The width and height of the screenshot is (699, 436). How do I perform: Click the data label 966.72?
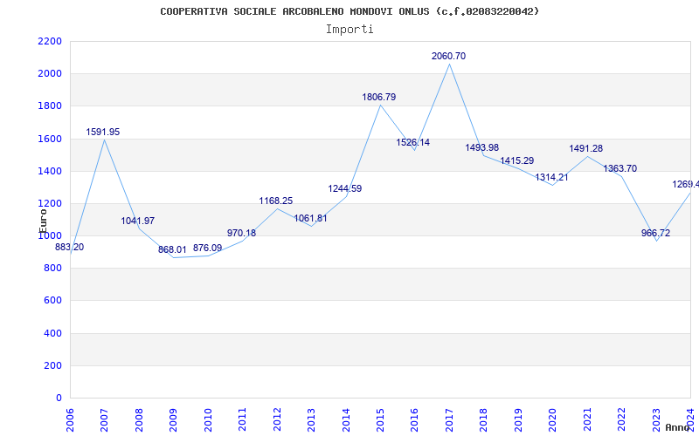[656, 234]
